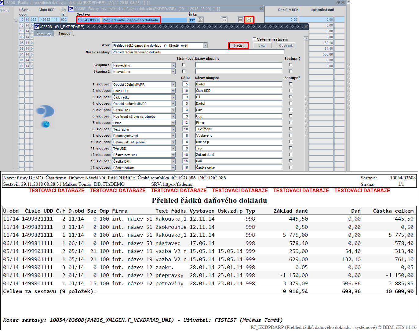Click the Excel export icon beside Šířka 132

tap(200, 20)
